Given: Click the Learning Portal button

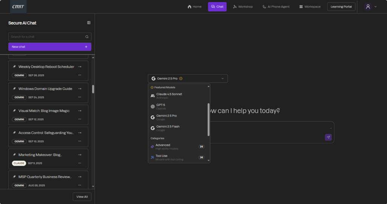Looking at the screenshot, I should pos(341,7).
